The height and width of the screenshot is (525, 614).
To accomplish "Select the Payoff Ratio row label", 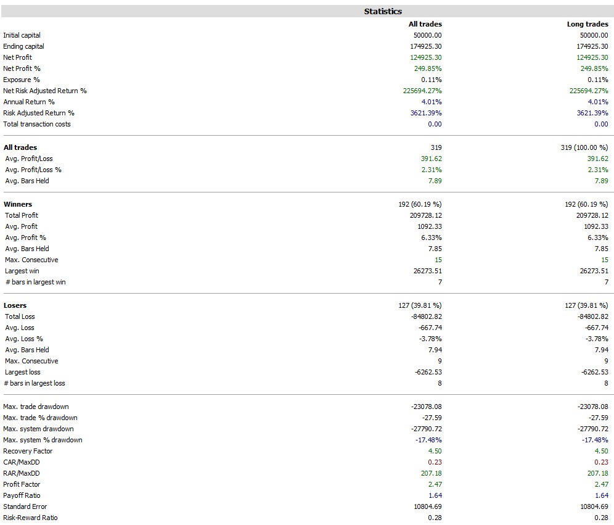I will click(x=22, y=495).
